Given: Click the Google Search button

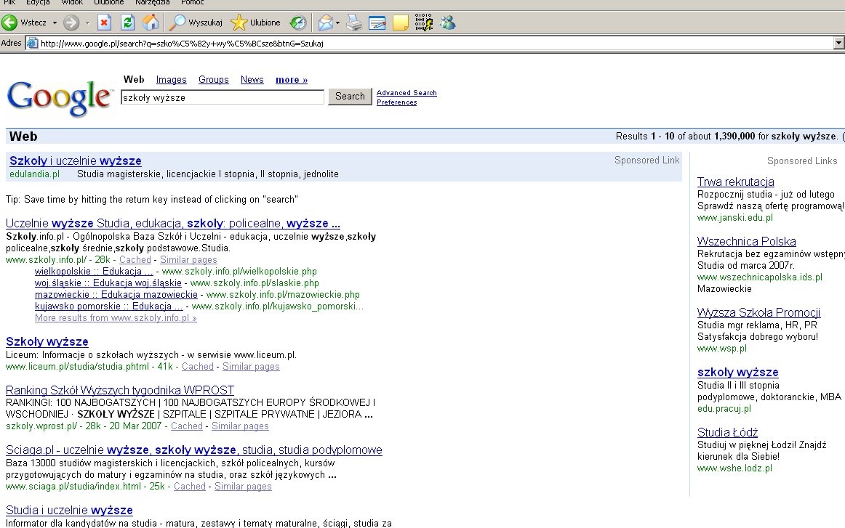Looking at the screenshot, I should point(350,97).
